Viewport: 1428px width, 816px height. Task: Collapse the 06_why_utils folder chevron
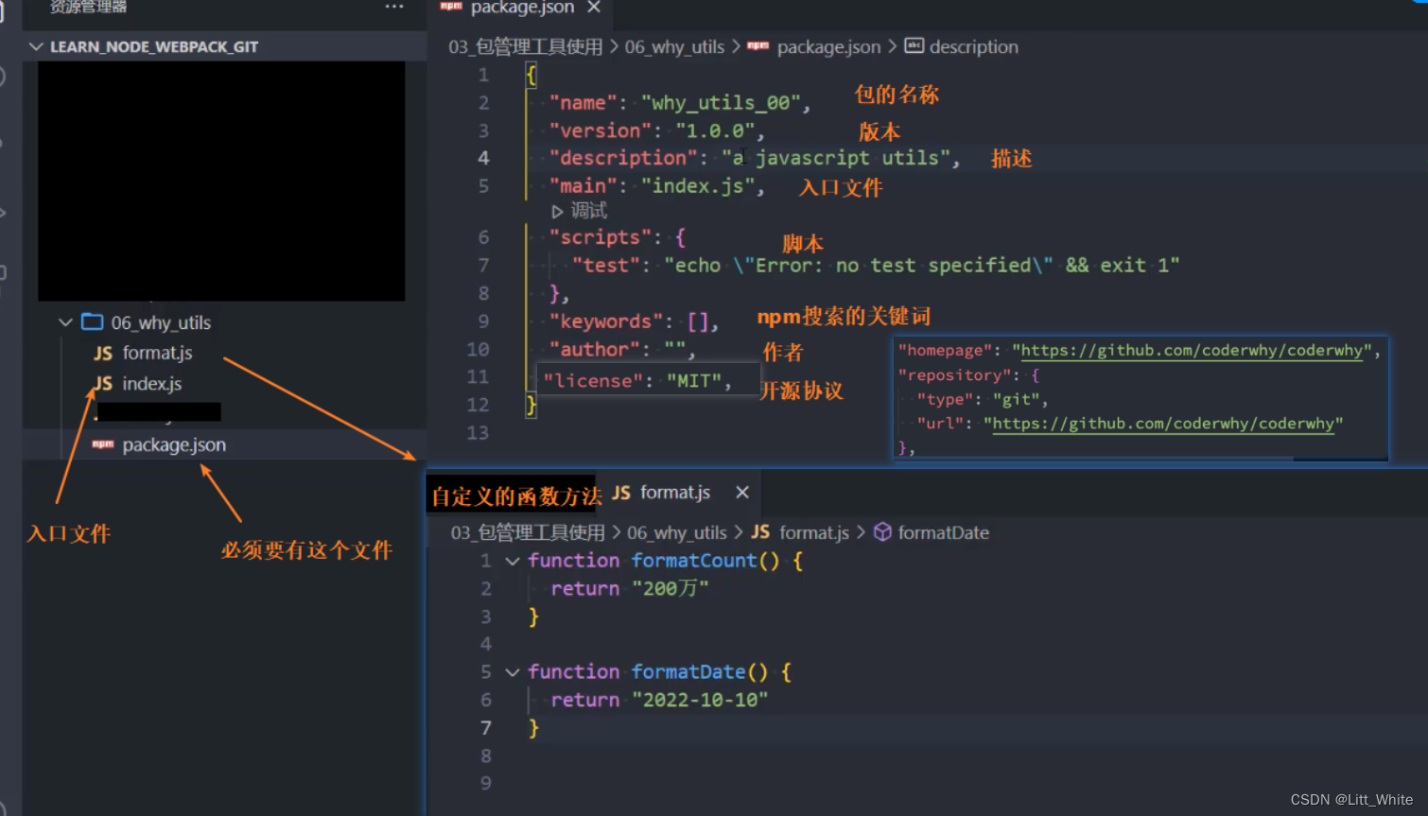click(x=65, y=322)
